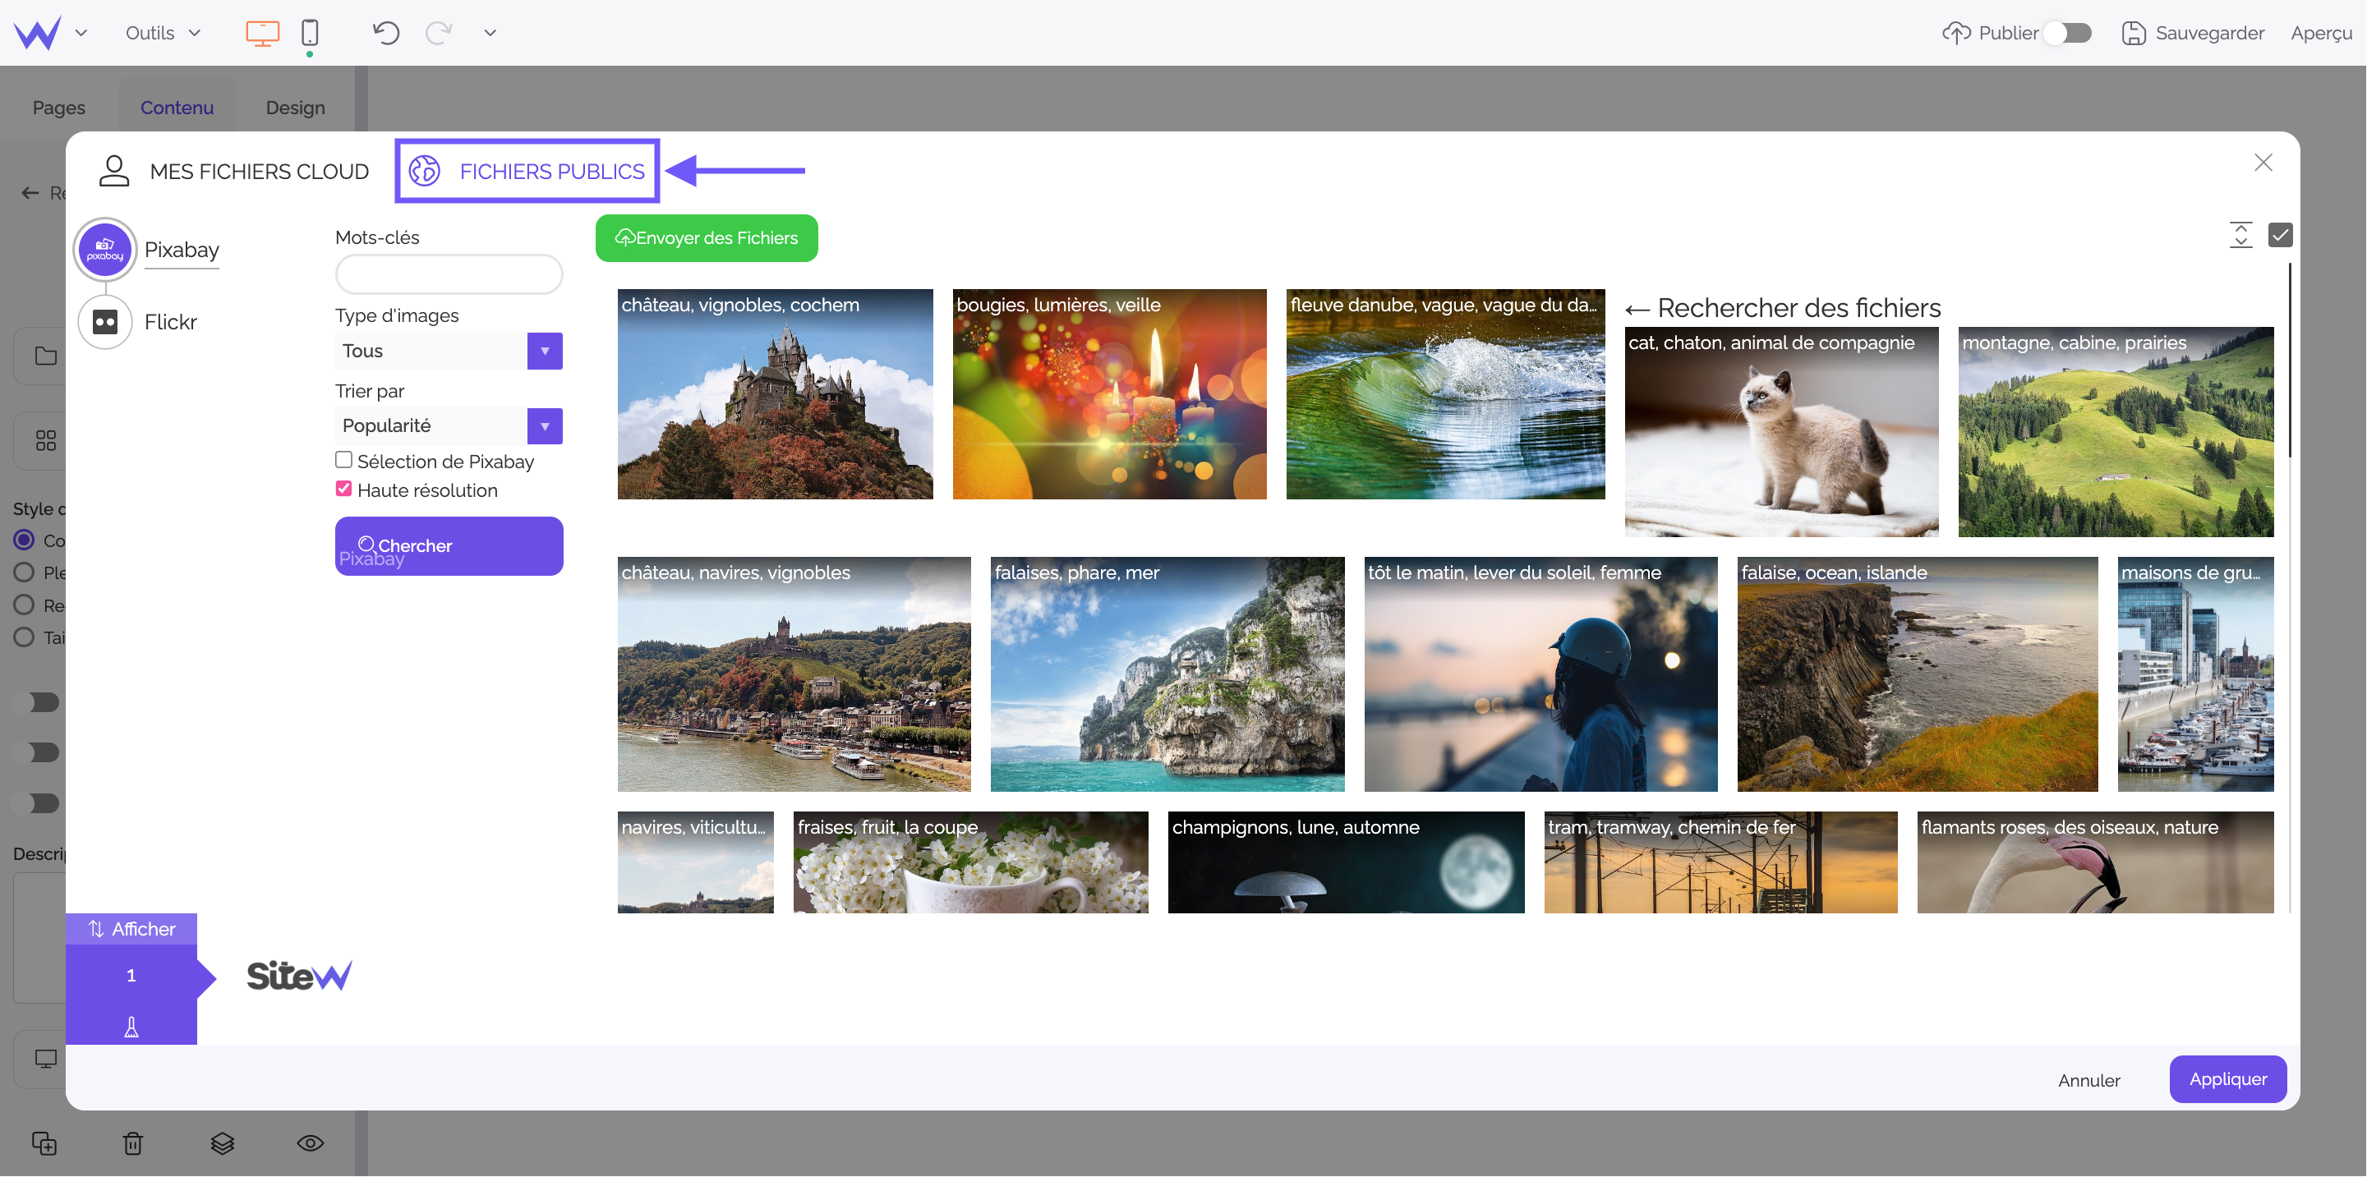Viewport: 2367px width, 1177px height.
Task: Click the sort/filter icon top right
Action: point(2240,234)
